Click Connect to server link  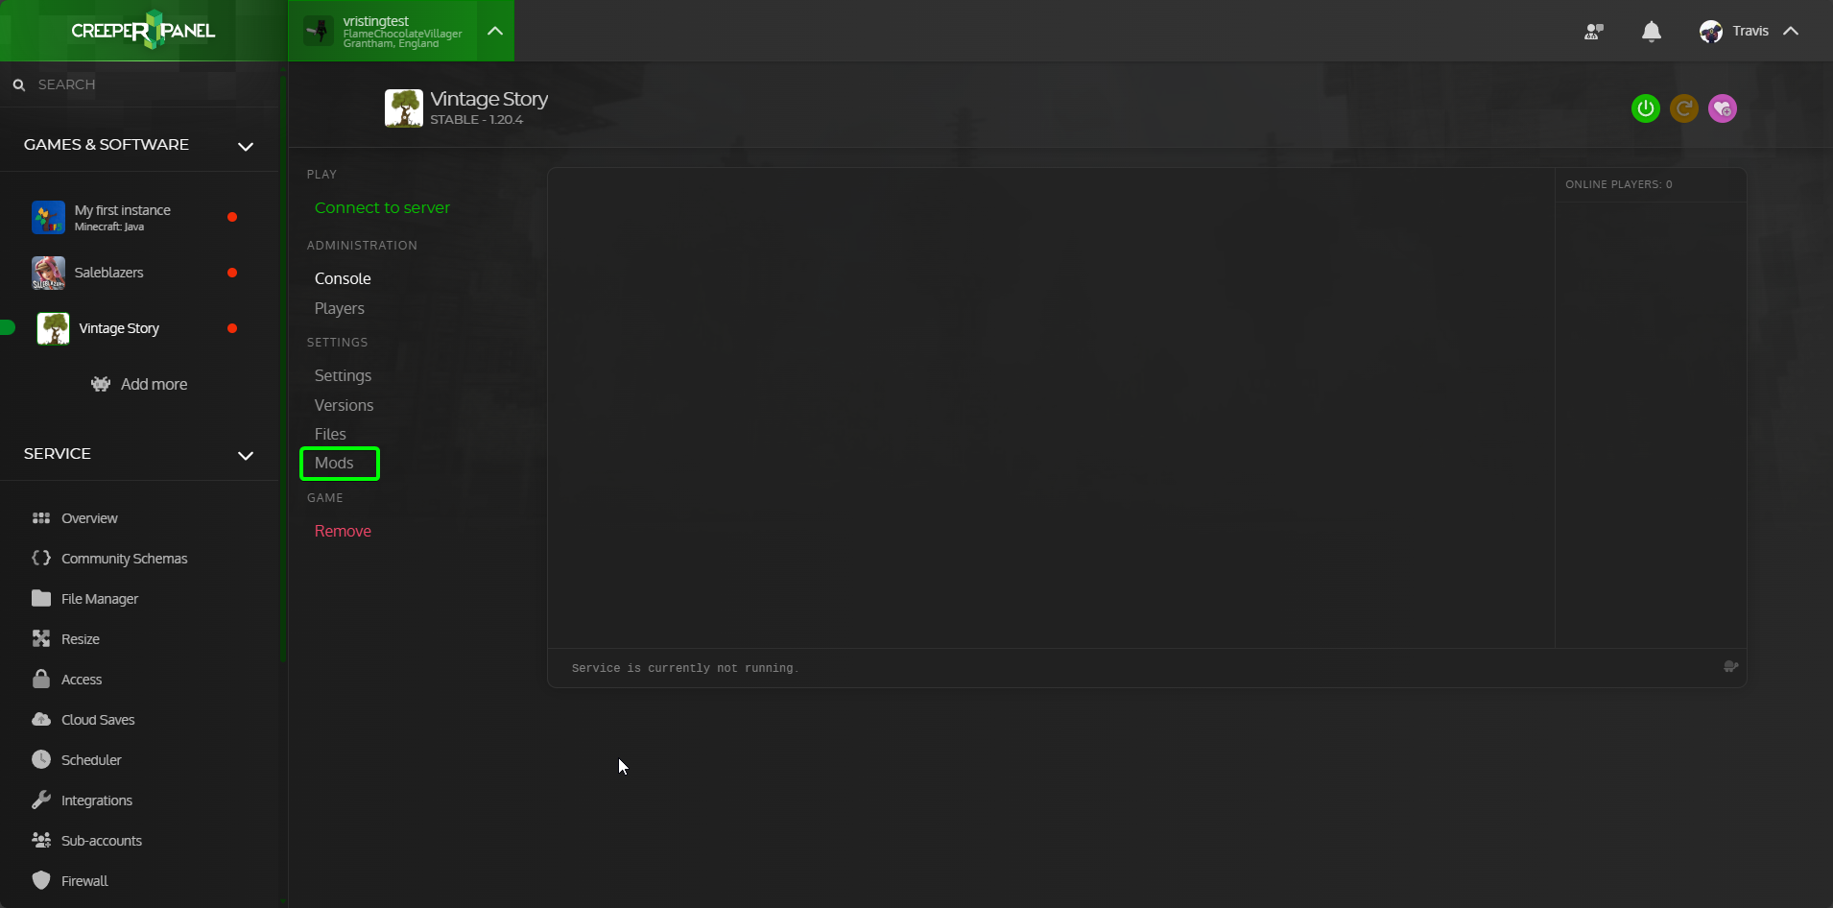click(382, 207)
